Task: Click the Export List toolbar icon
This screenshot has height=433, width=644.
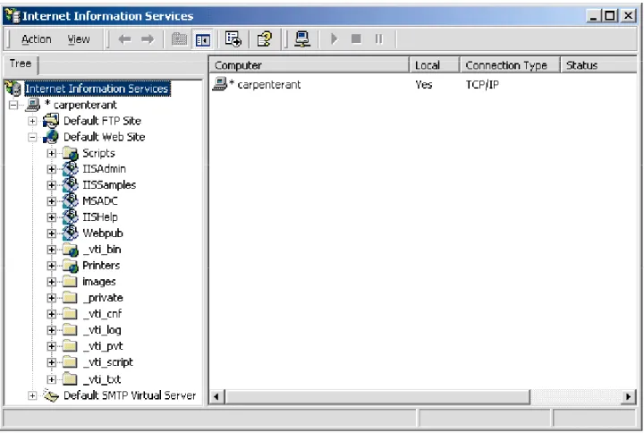Action: click(233, 39)
